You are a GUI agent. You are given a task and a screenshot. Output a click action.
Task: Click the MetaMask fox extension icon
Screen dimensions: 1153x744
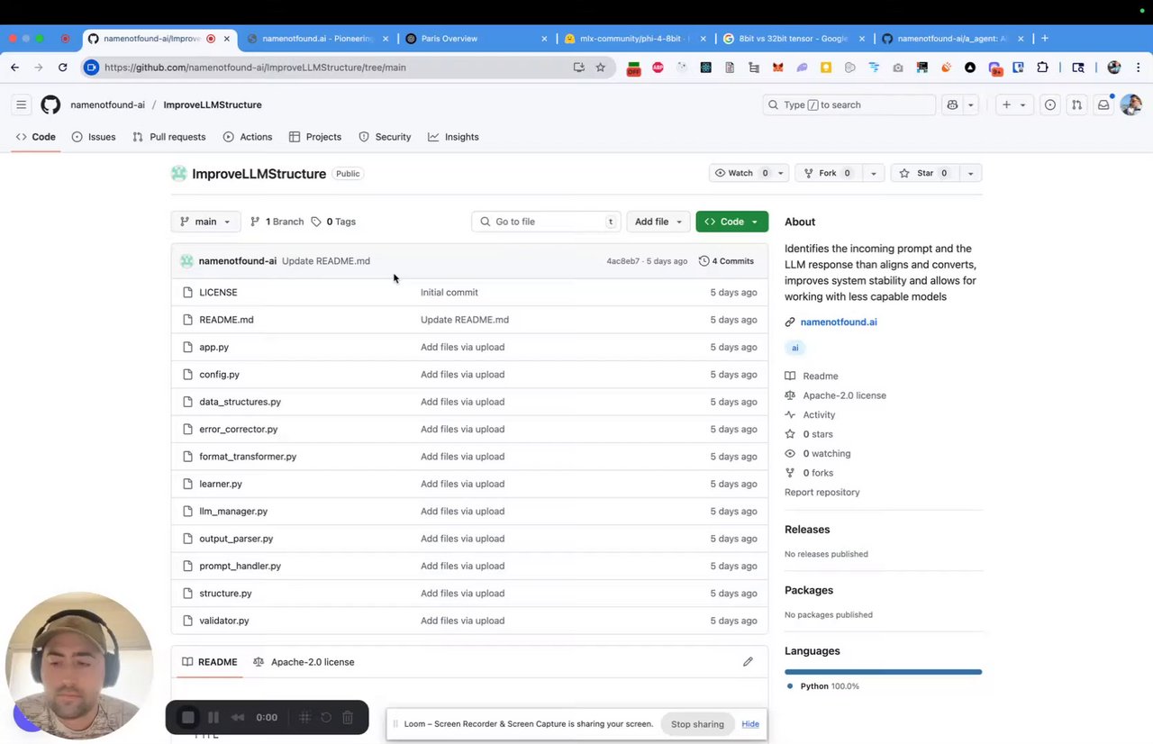coord(777,68)
